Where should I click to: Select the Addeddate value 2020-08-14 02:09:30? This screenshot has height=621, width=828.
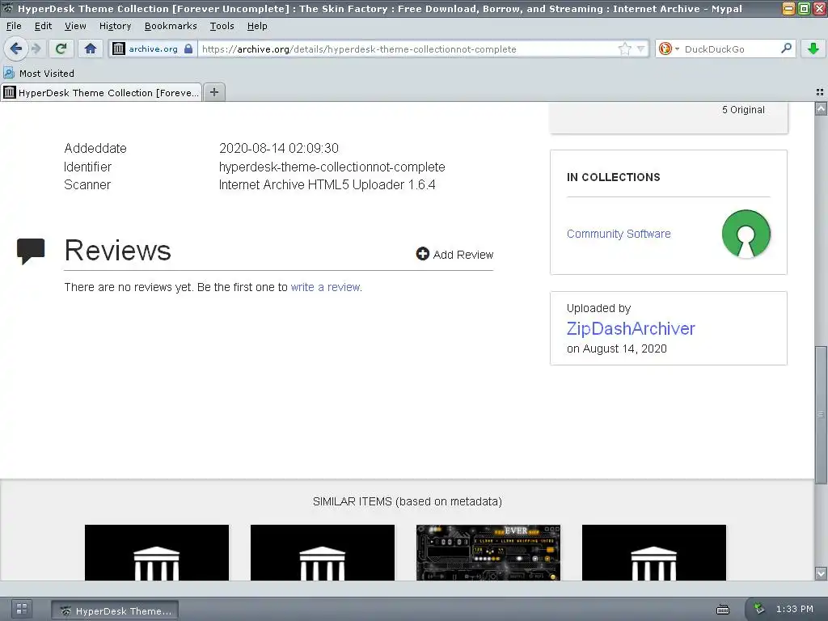tap(279, 149)
